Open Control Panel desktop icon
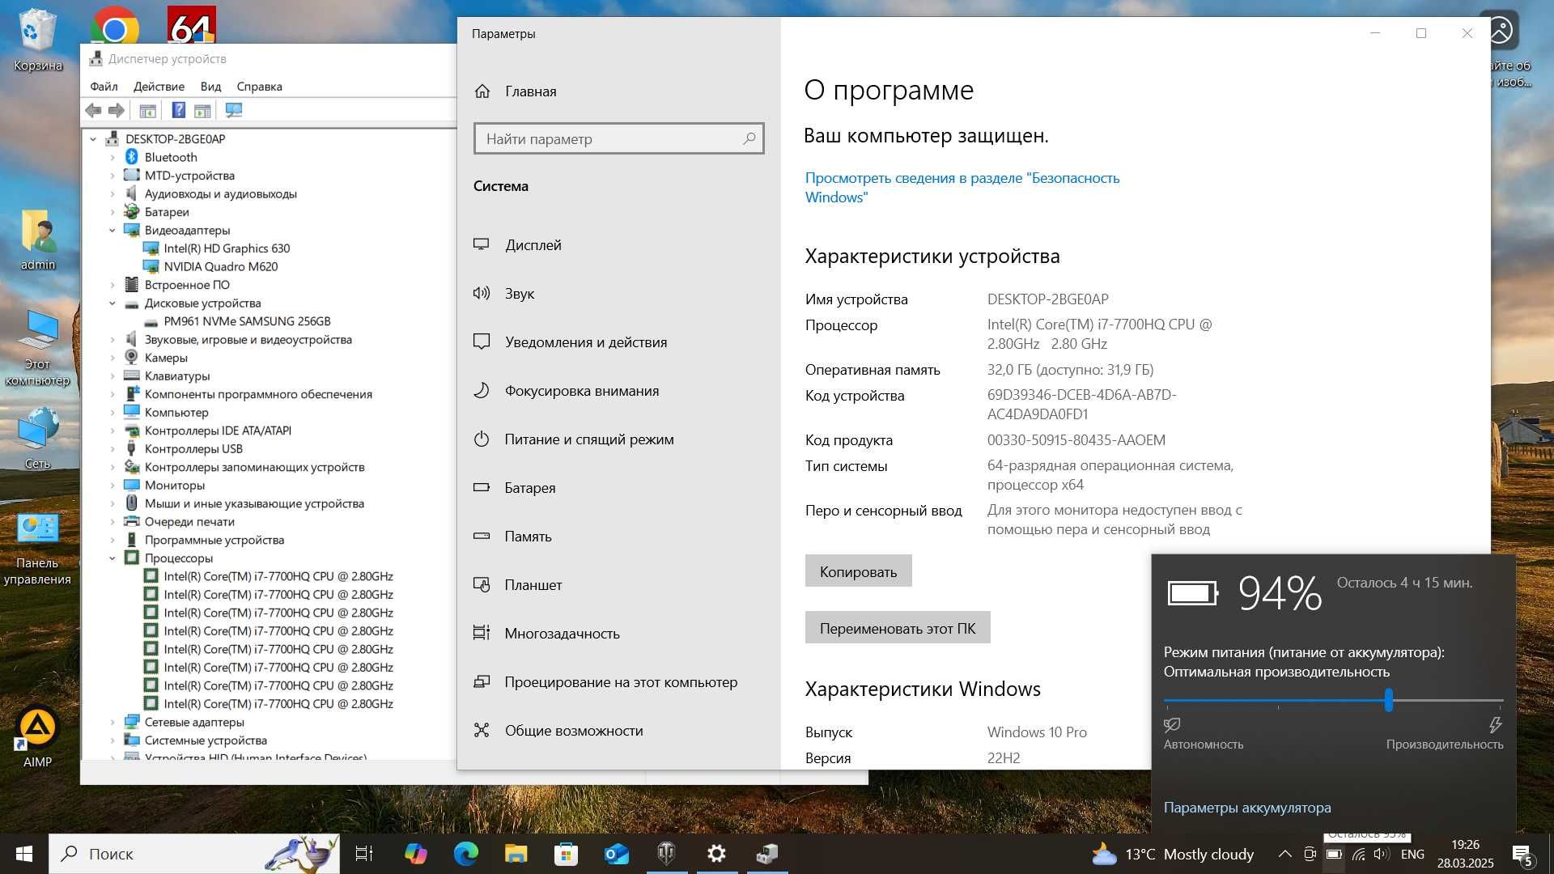This screenshot has height=874, width=1554. coord(37,549)
